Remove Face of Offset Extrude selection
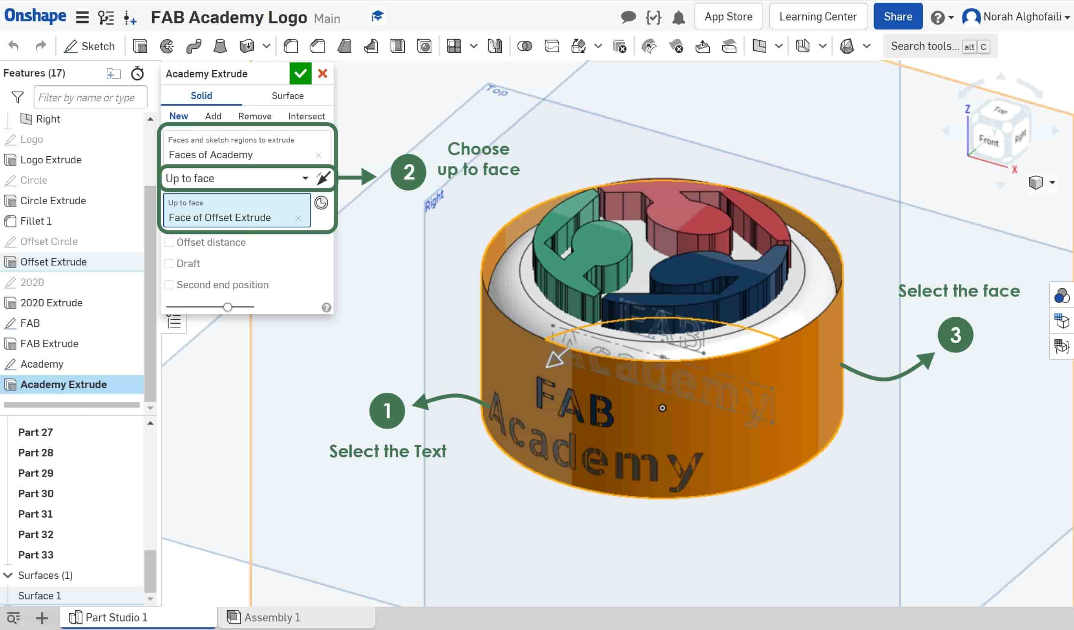Image resolution: width=1074 pixels, height=630 pixels. coord(298,218)
